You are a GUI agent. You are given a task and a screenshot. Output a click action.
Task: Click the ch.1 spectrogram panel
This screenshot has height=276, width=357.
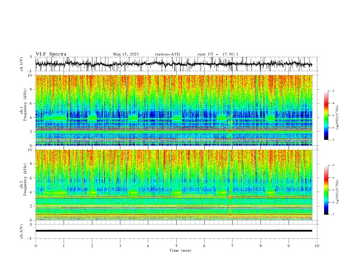174,110
